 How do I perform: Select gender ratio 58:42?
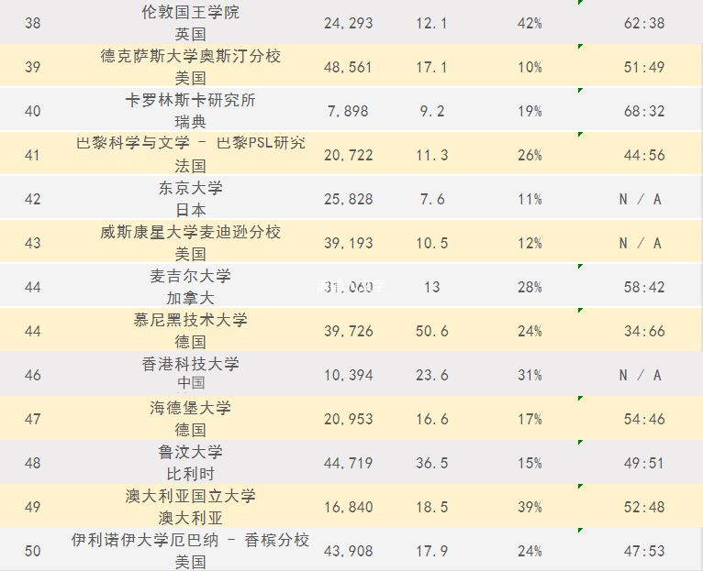(644, 287)
